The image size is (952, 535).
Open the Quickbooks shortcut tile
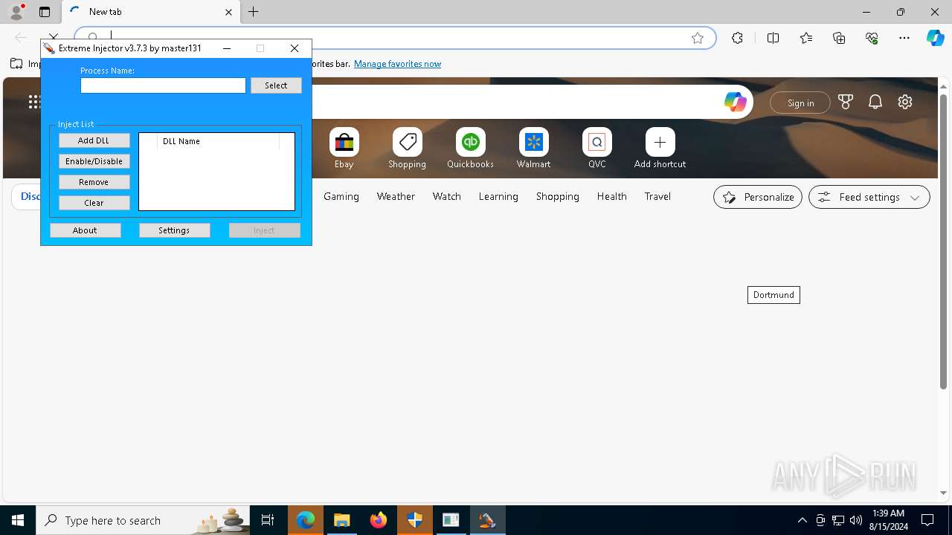point(470,149)
